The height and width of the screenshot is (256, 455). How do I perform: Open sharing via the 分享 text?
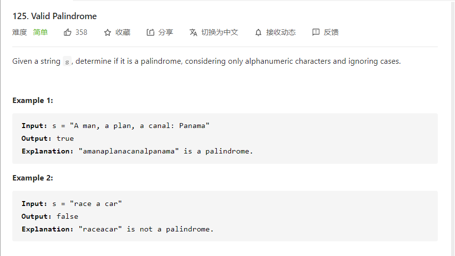[166, 32]
